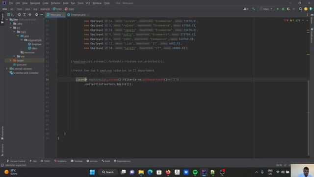314x177 pixels.
Task: Toggle the Notifications tool window side button
Action: [312, 36]
